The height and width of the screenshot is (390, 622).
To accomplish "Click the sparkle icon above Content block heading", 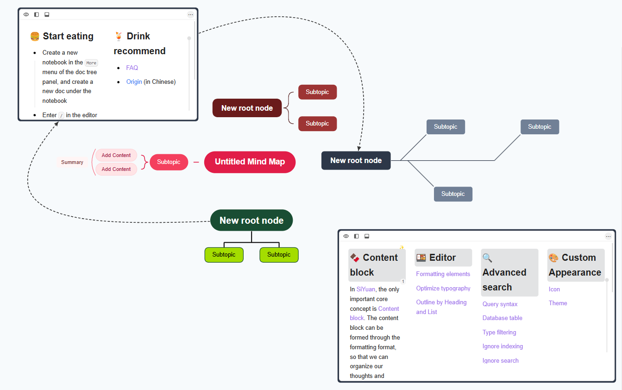I will point(402,247).
